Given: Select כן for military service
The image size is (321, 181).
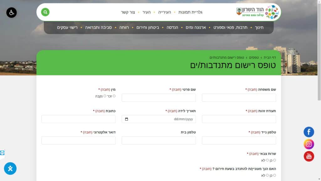Looking at the screenshot, I should click(x=275, y=160).
